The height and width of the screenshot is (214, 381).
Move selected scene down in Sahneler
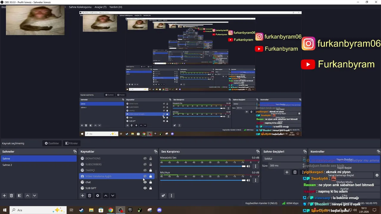35,196
